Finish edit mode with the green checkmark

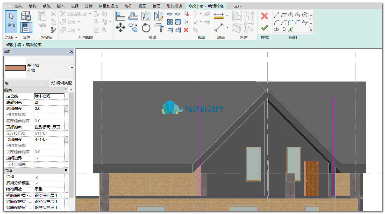(x=265, y=27)
